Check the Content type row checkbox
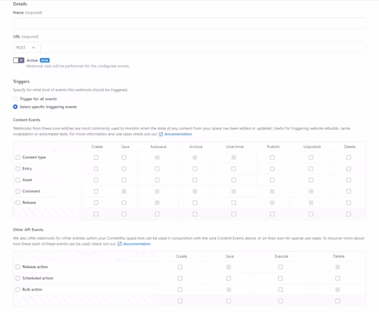This screenshot has width=379, height=312. 18,157
